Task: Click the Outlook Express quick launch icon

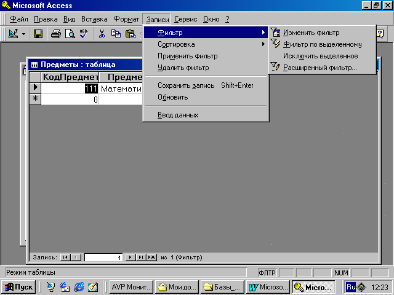Action: (65, 287)
